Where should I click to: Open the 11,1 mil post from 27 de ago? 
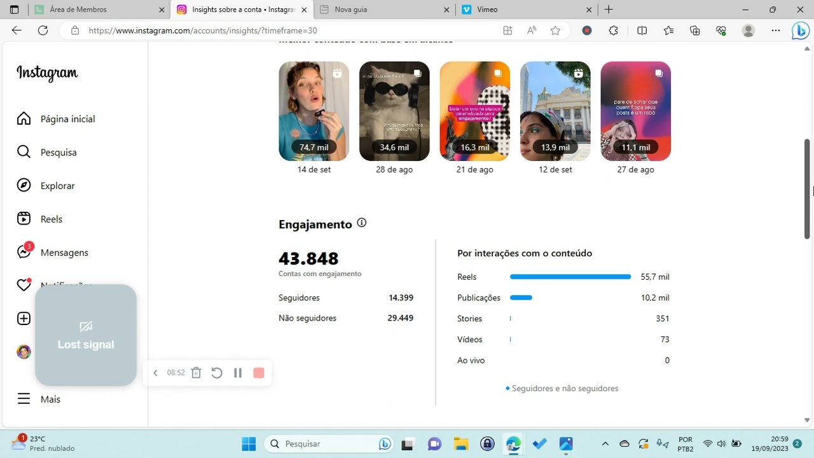(x=635, y=111)
